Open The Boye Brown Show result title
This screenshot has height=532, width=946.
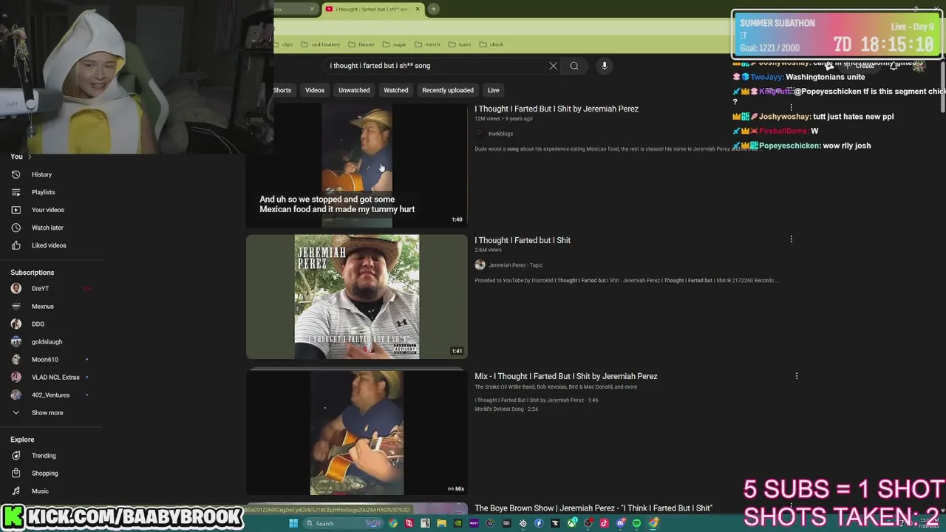[x=593, y=508]
